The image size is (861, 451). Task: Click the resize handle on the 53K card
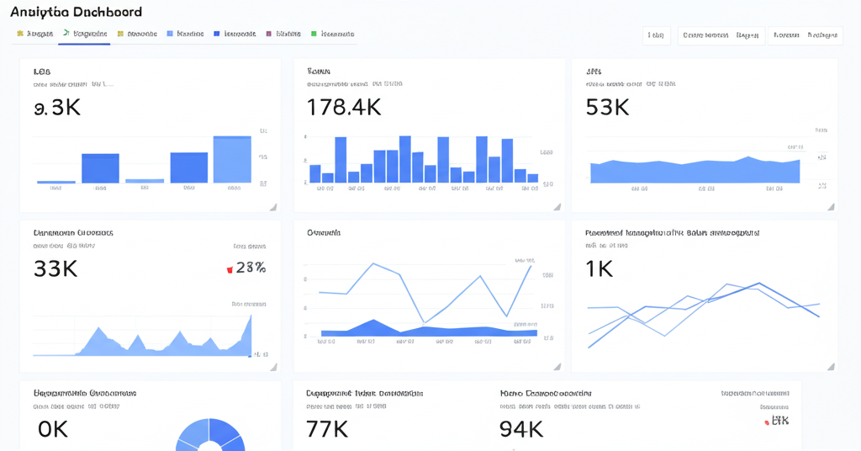point(831,207)
